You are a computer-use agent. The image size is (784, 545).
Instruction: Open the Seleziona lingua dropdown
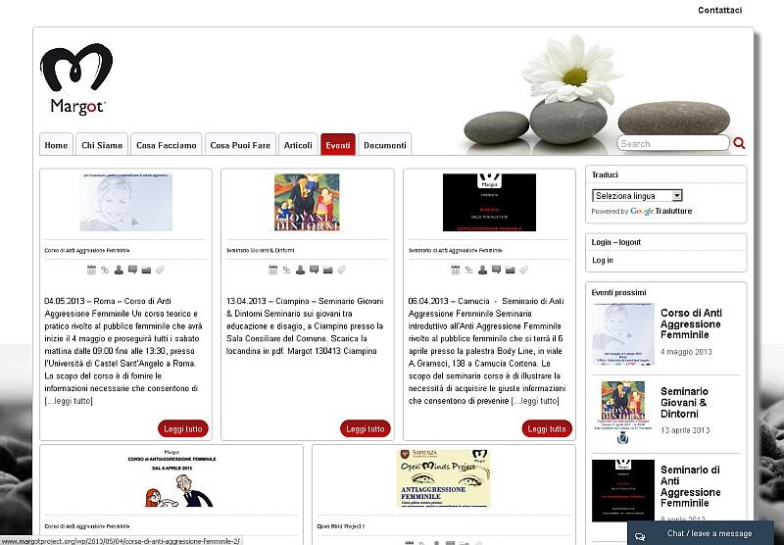coord(637,196)
